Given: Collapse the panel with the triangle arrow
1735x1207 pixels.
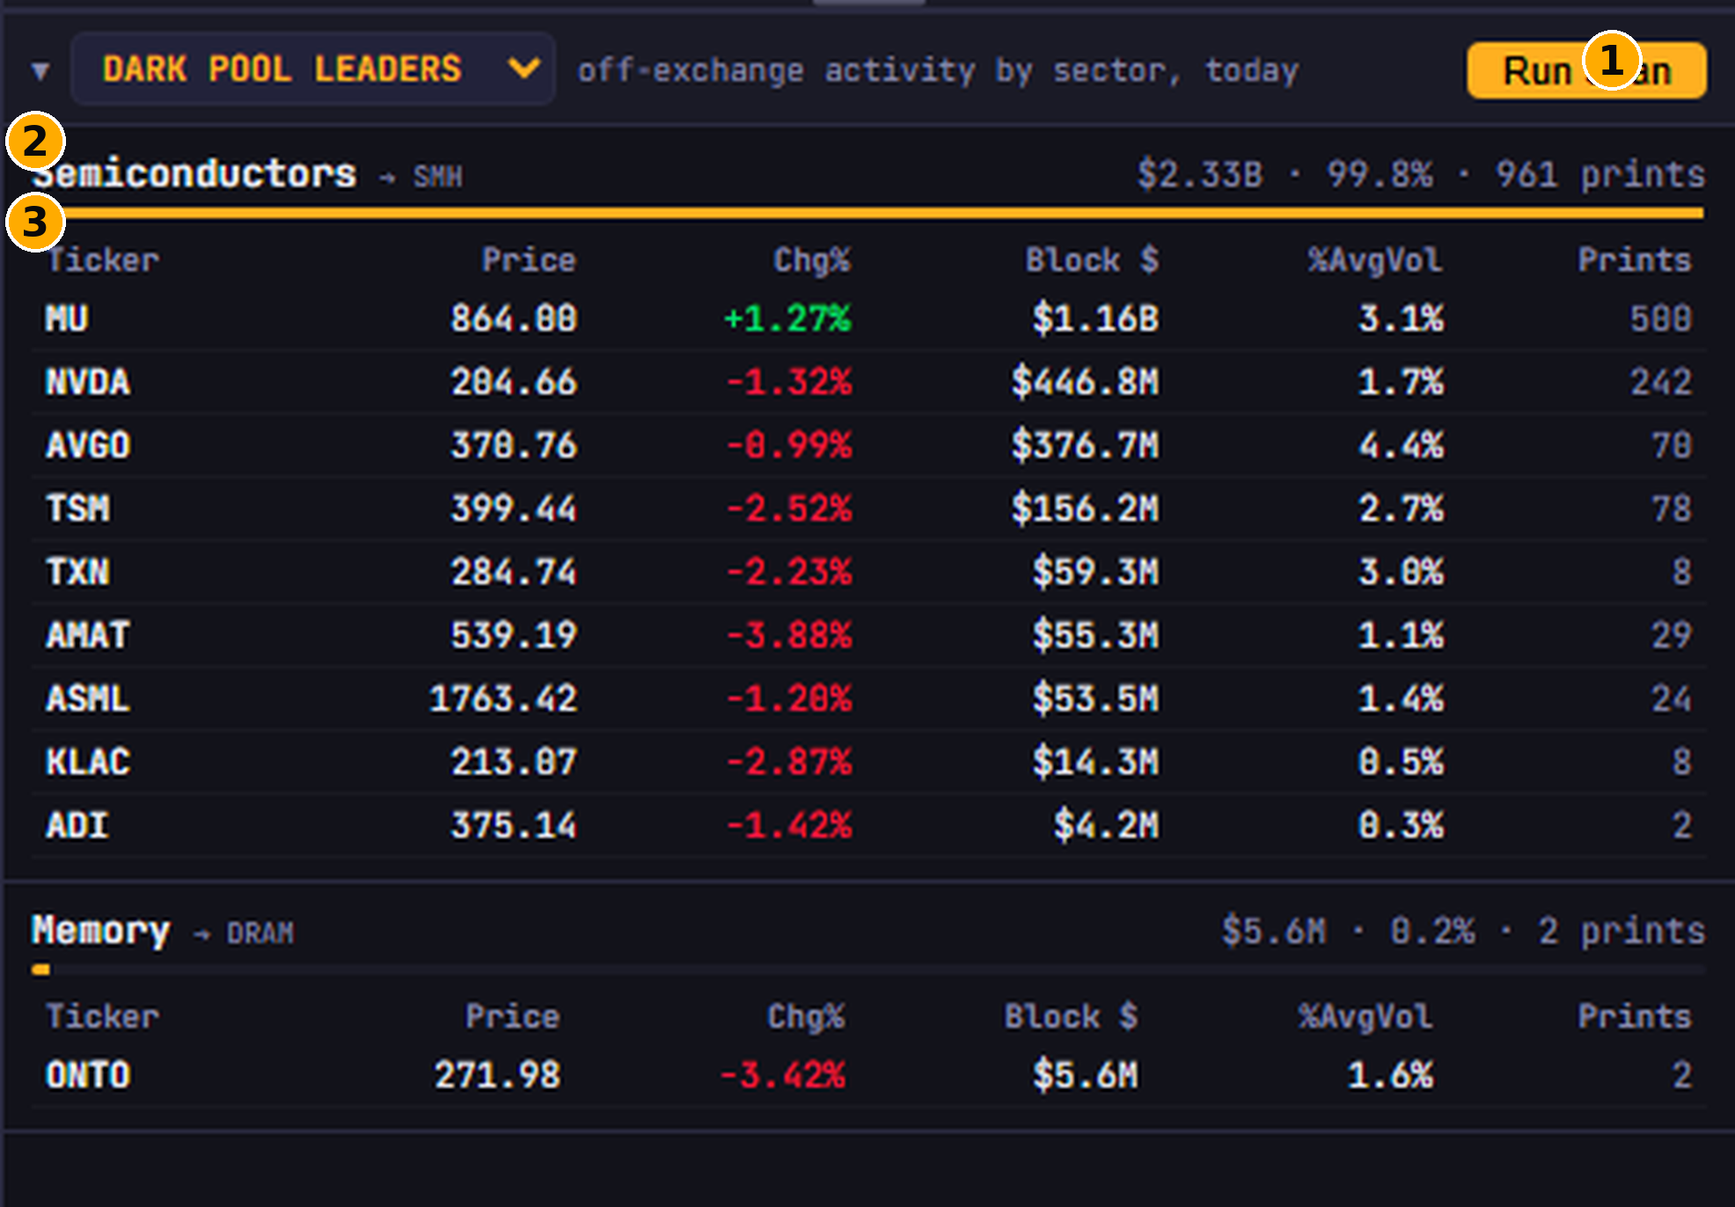Looking at the screenshot, I should (40, 70).
